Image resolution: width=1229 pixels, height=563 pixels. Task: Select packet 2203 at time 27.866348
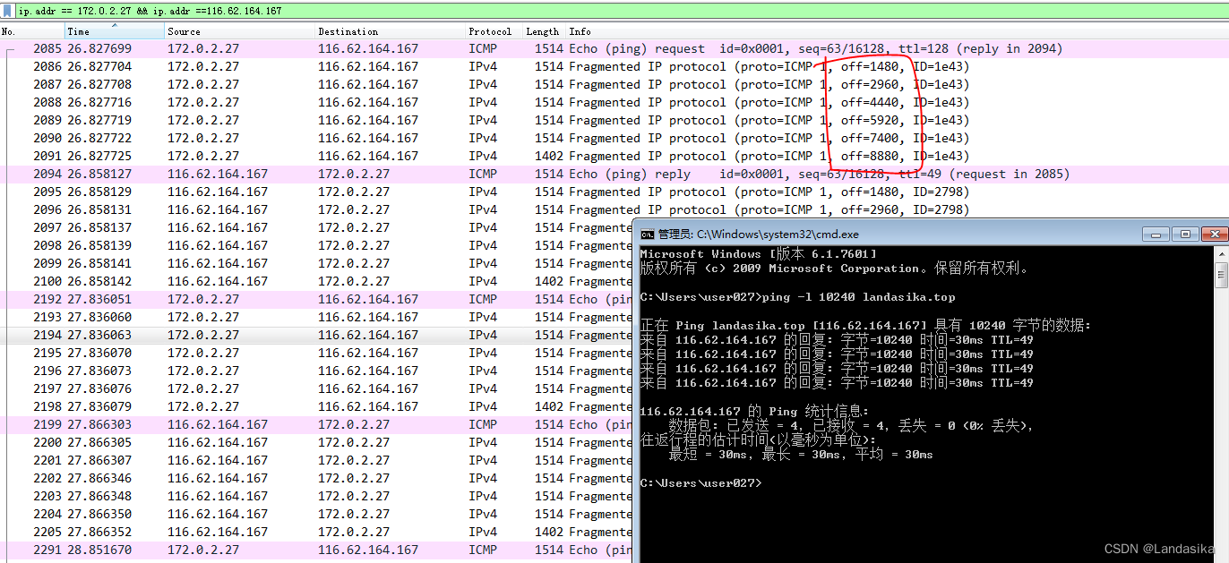pos(316,496)
